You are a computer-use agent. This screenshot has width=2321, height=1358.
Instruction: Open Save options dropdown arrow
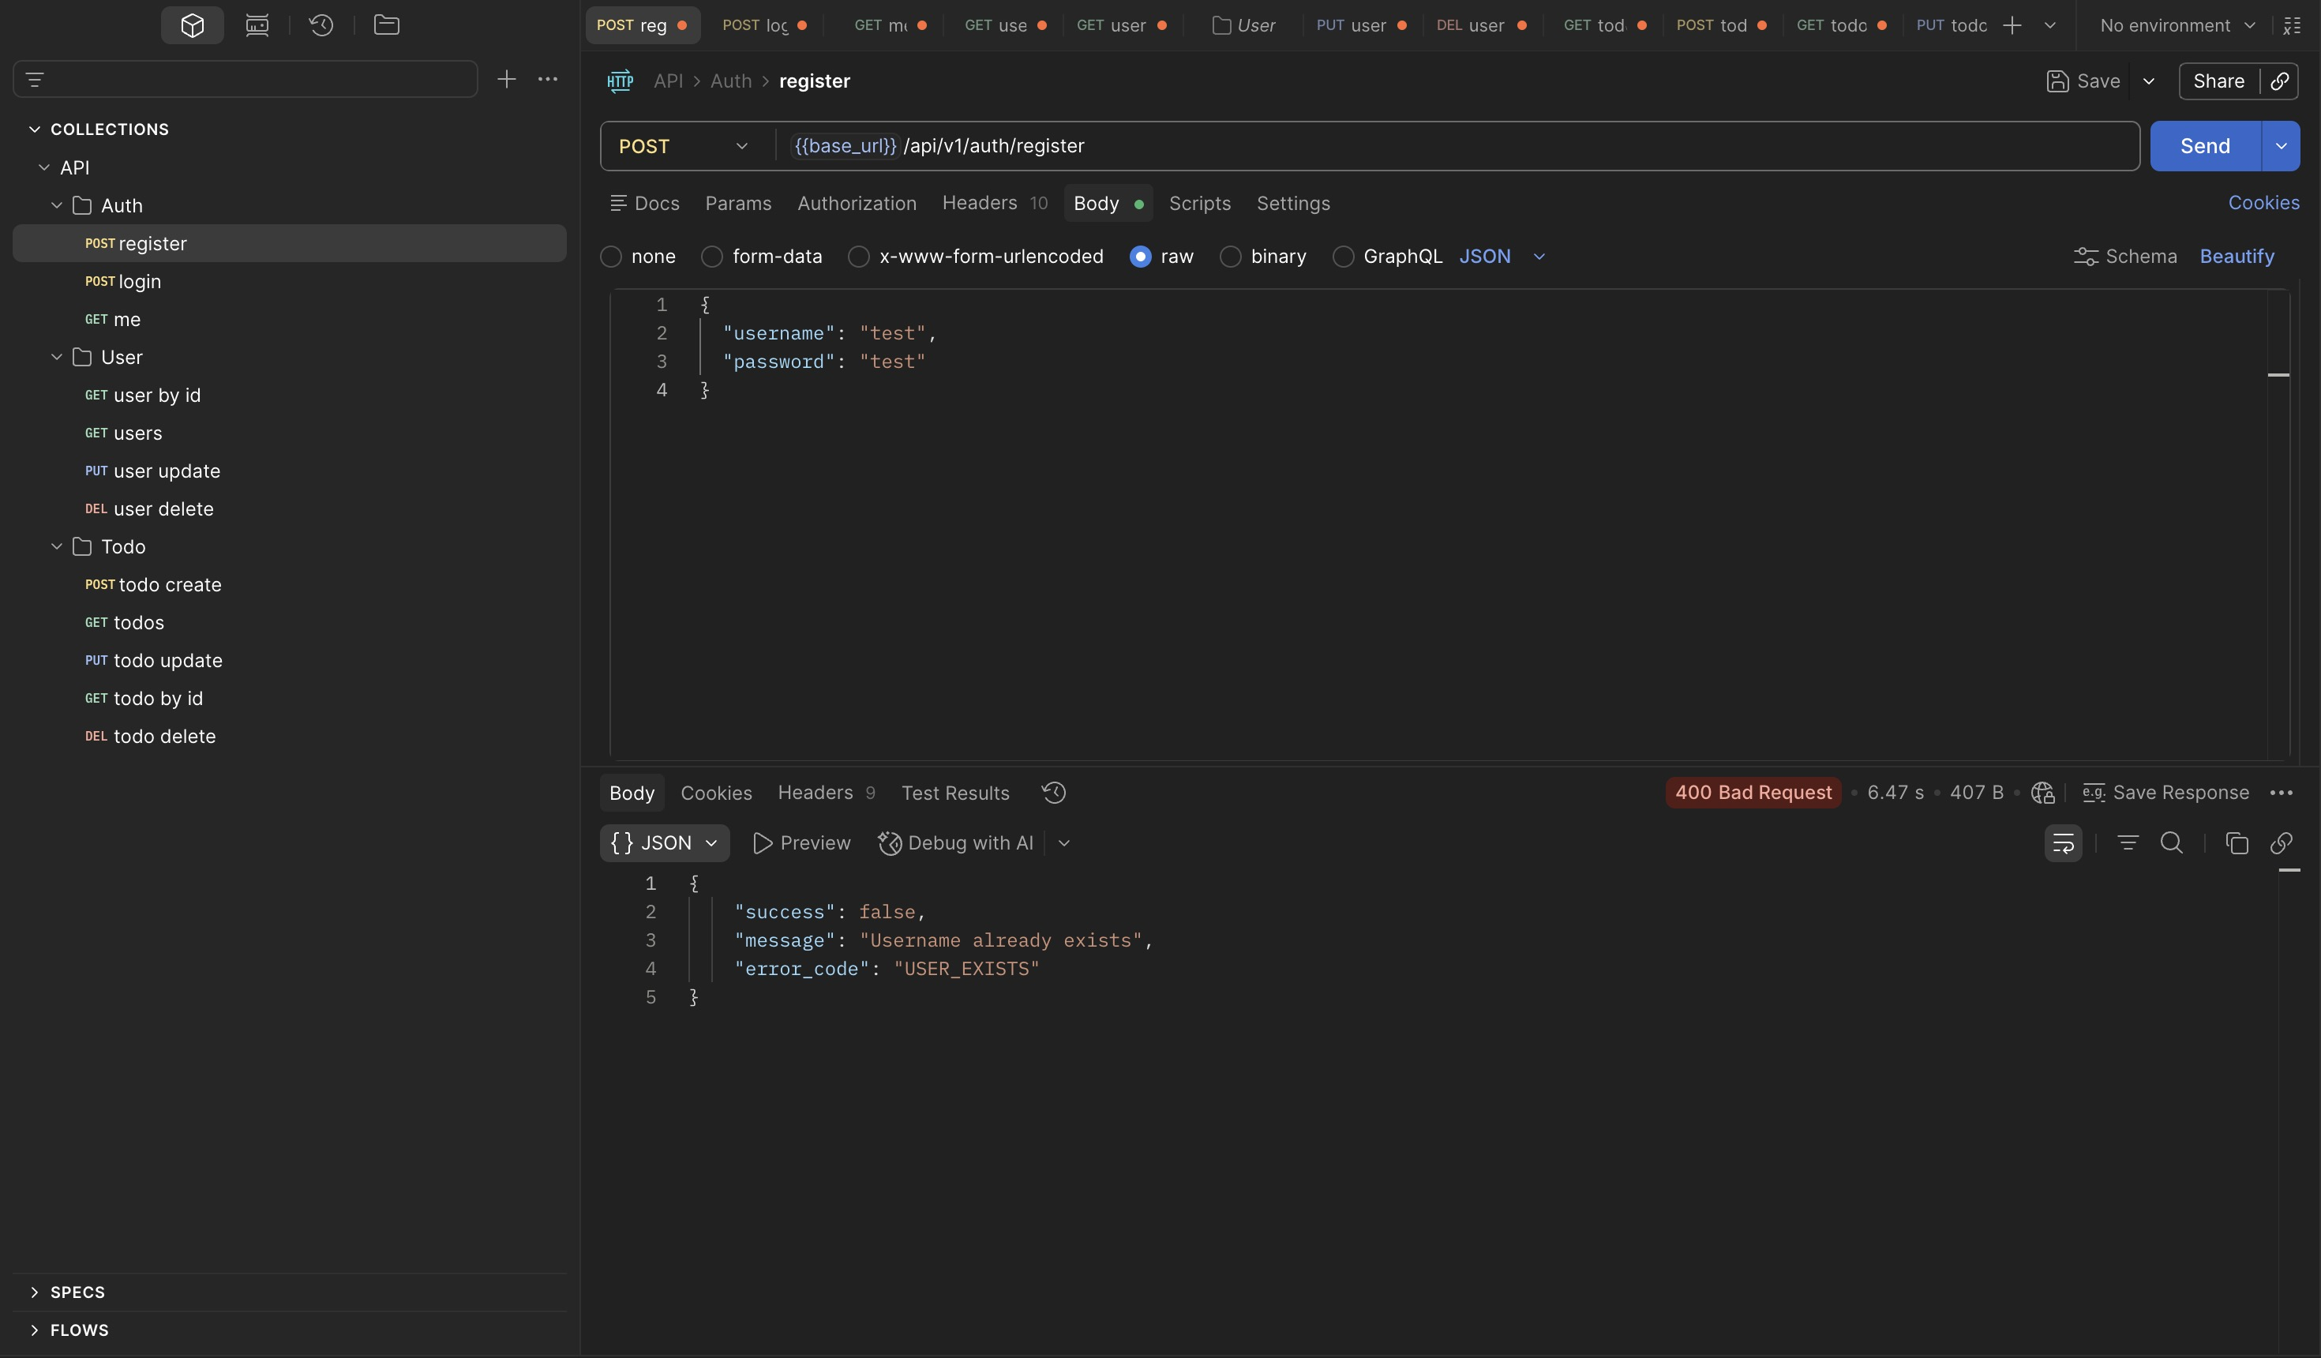[2149, 81]
